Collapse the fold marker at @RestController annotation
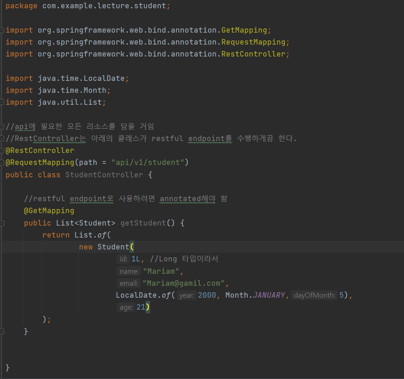 pyautogui.click(x=2, y=151)
